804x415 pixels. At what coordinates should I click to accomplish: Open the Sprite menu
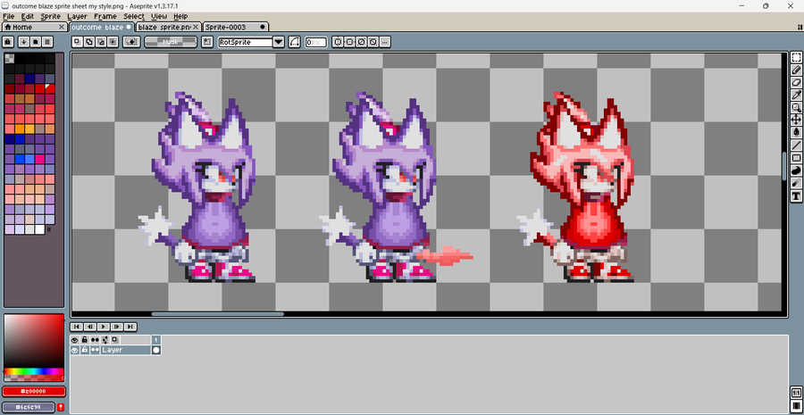click(50, 16)
